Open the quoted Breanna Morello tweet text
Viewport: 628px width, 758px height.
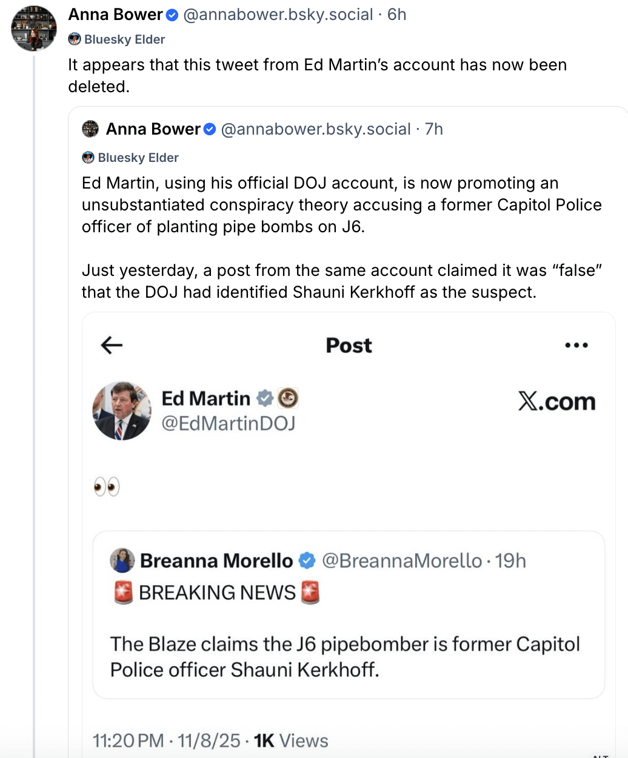pyautogui.click(x=344, y=656)
